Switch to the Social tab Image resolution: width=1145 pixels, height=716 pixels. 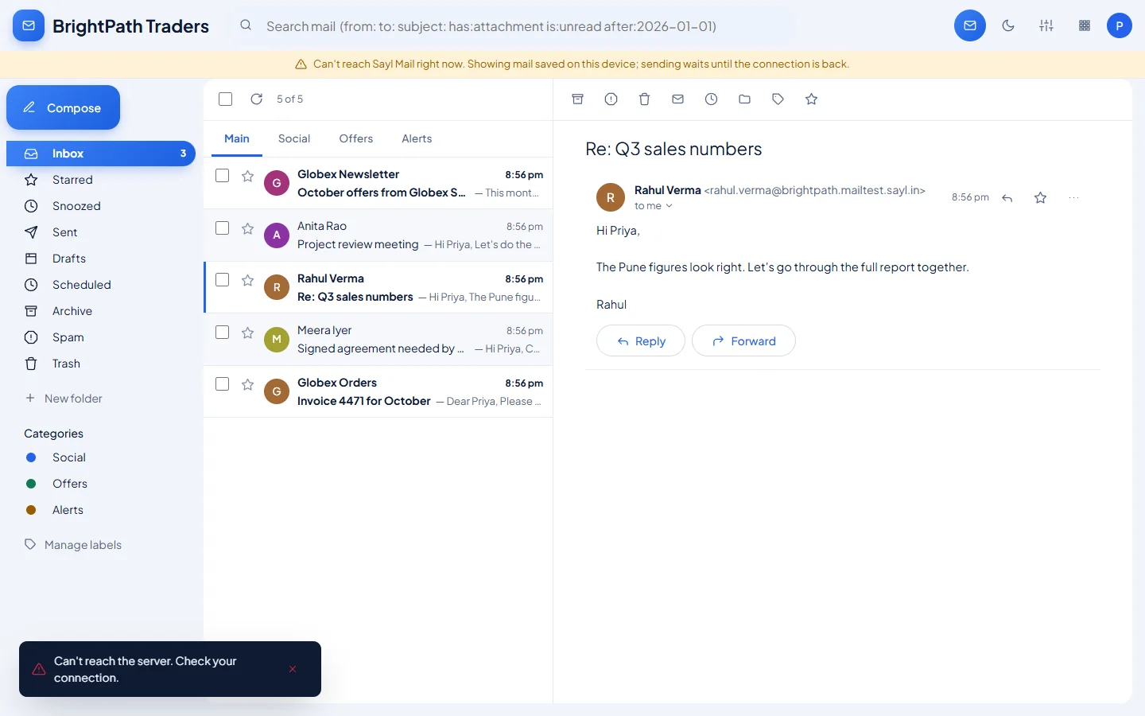tap(294, 138)
